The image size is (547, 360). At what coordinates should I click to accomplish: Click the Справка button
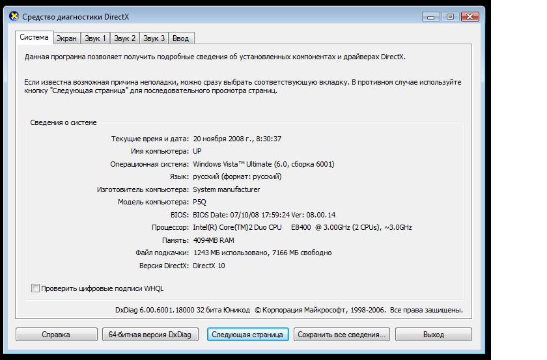(x=56, y=335)
